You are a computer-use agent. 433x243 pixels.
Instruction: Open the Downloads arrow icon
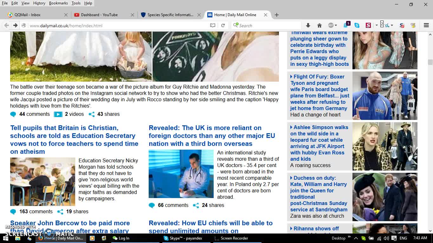308,25
